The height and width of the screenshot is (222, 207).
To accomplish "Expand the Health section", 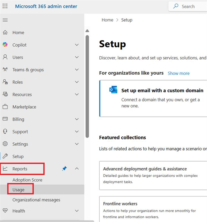I will (77, 211).
